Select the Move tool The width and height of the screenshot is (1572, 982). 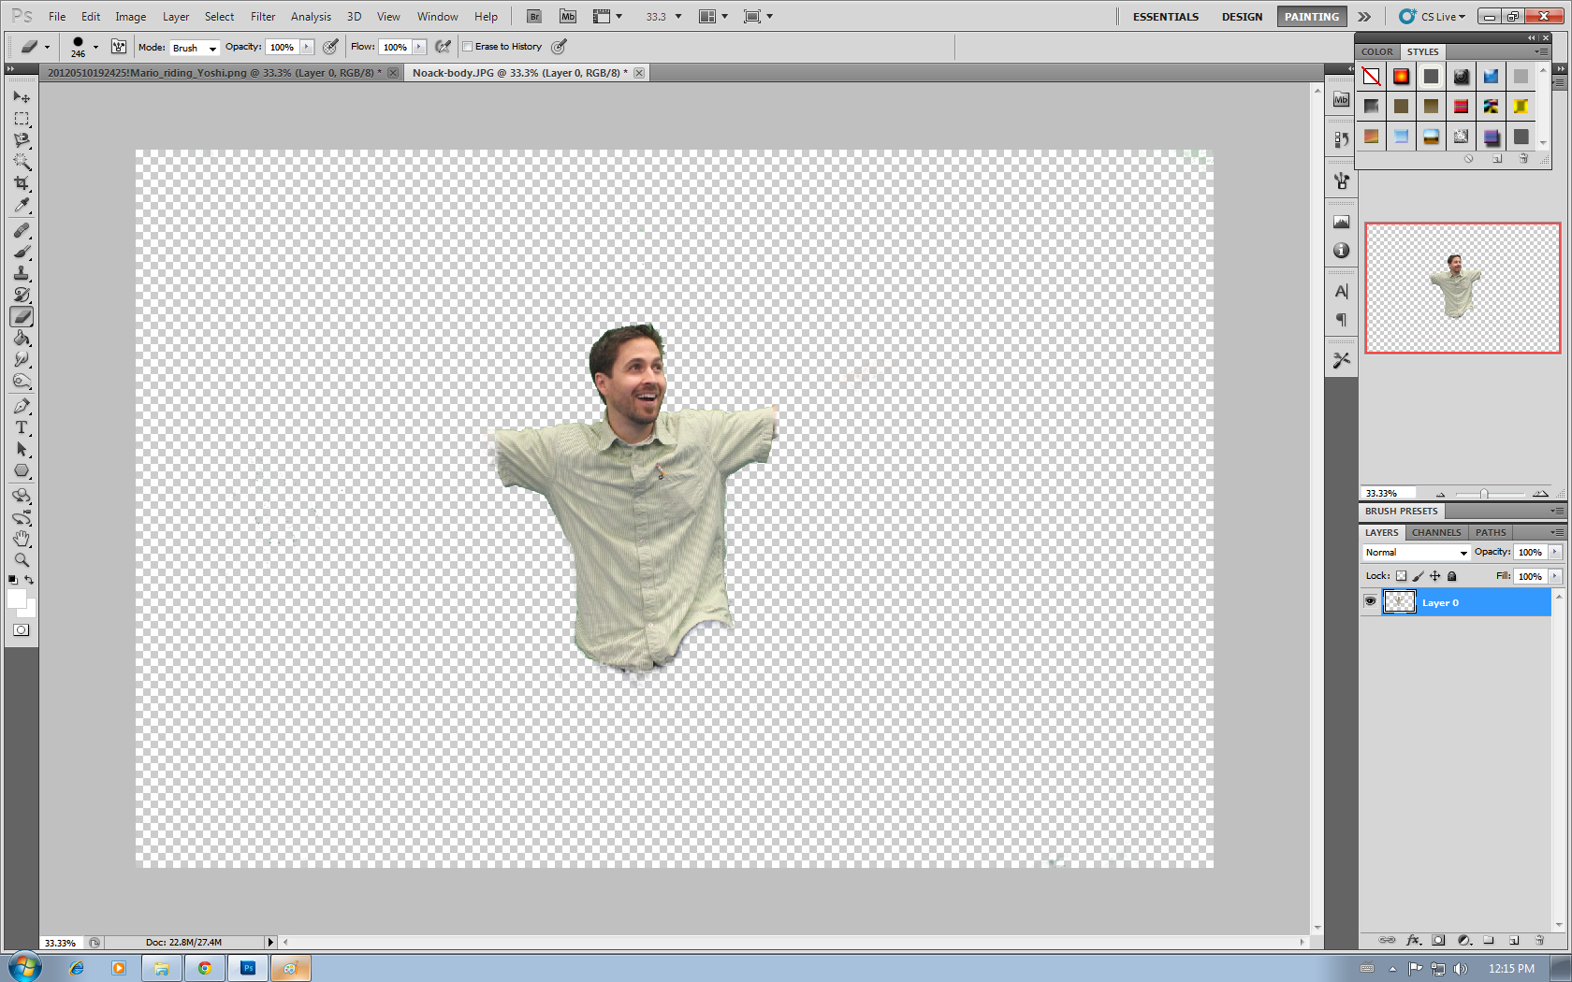22,97
